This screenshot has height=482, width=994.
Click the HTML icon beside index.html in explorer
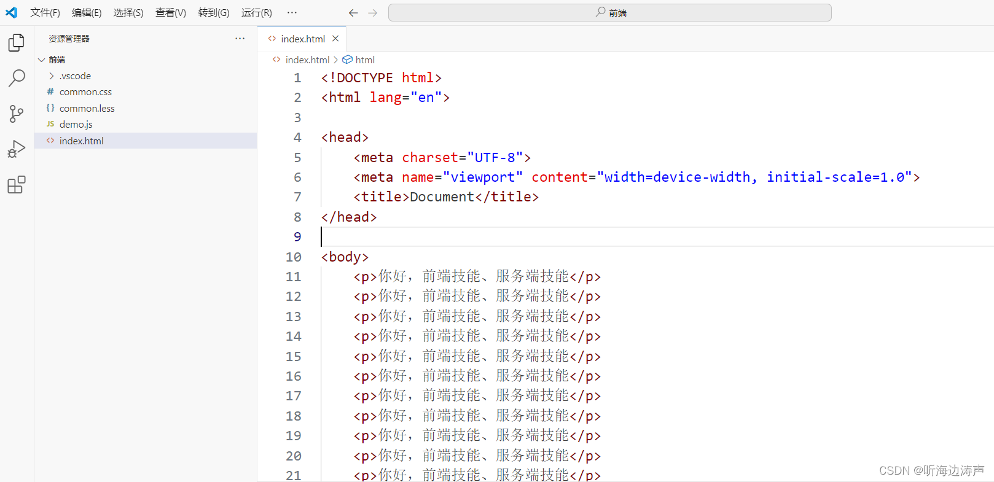pyautogui.click(x=50, y=141)
